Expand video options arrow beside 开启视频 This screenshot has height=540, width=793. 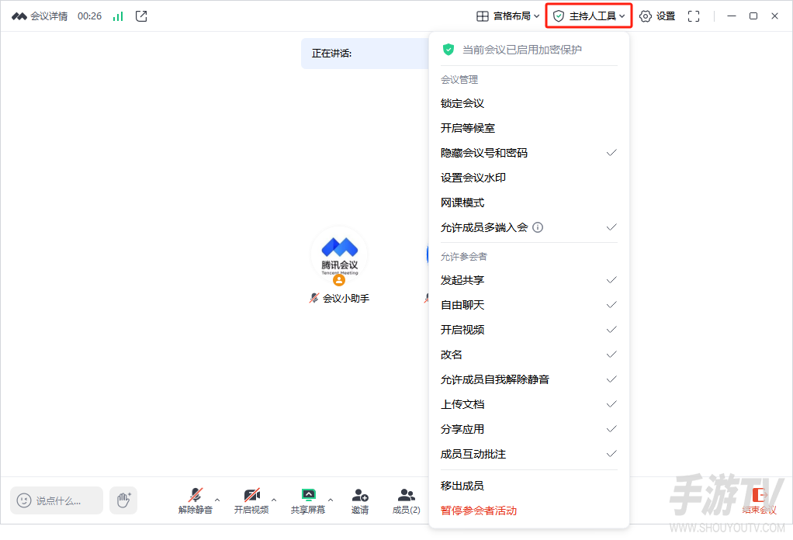[274, 500]
